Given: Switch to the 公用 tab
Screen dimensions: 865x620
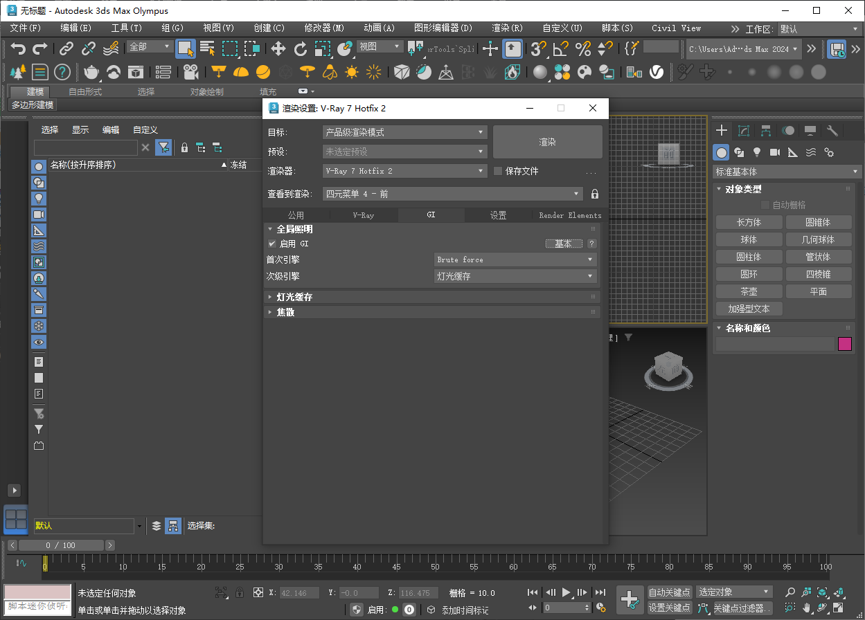Looking at the screenshot, I should point(296,215).
